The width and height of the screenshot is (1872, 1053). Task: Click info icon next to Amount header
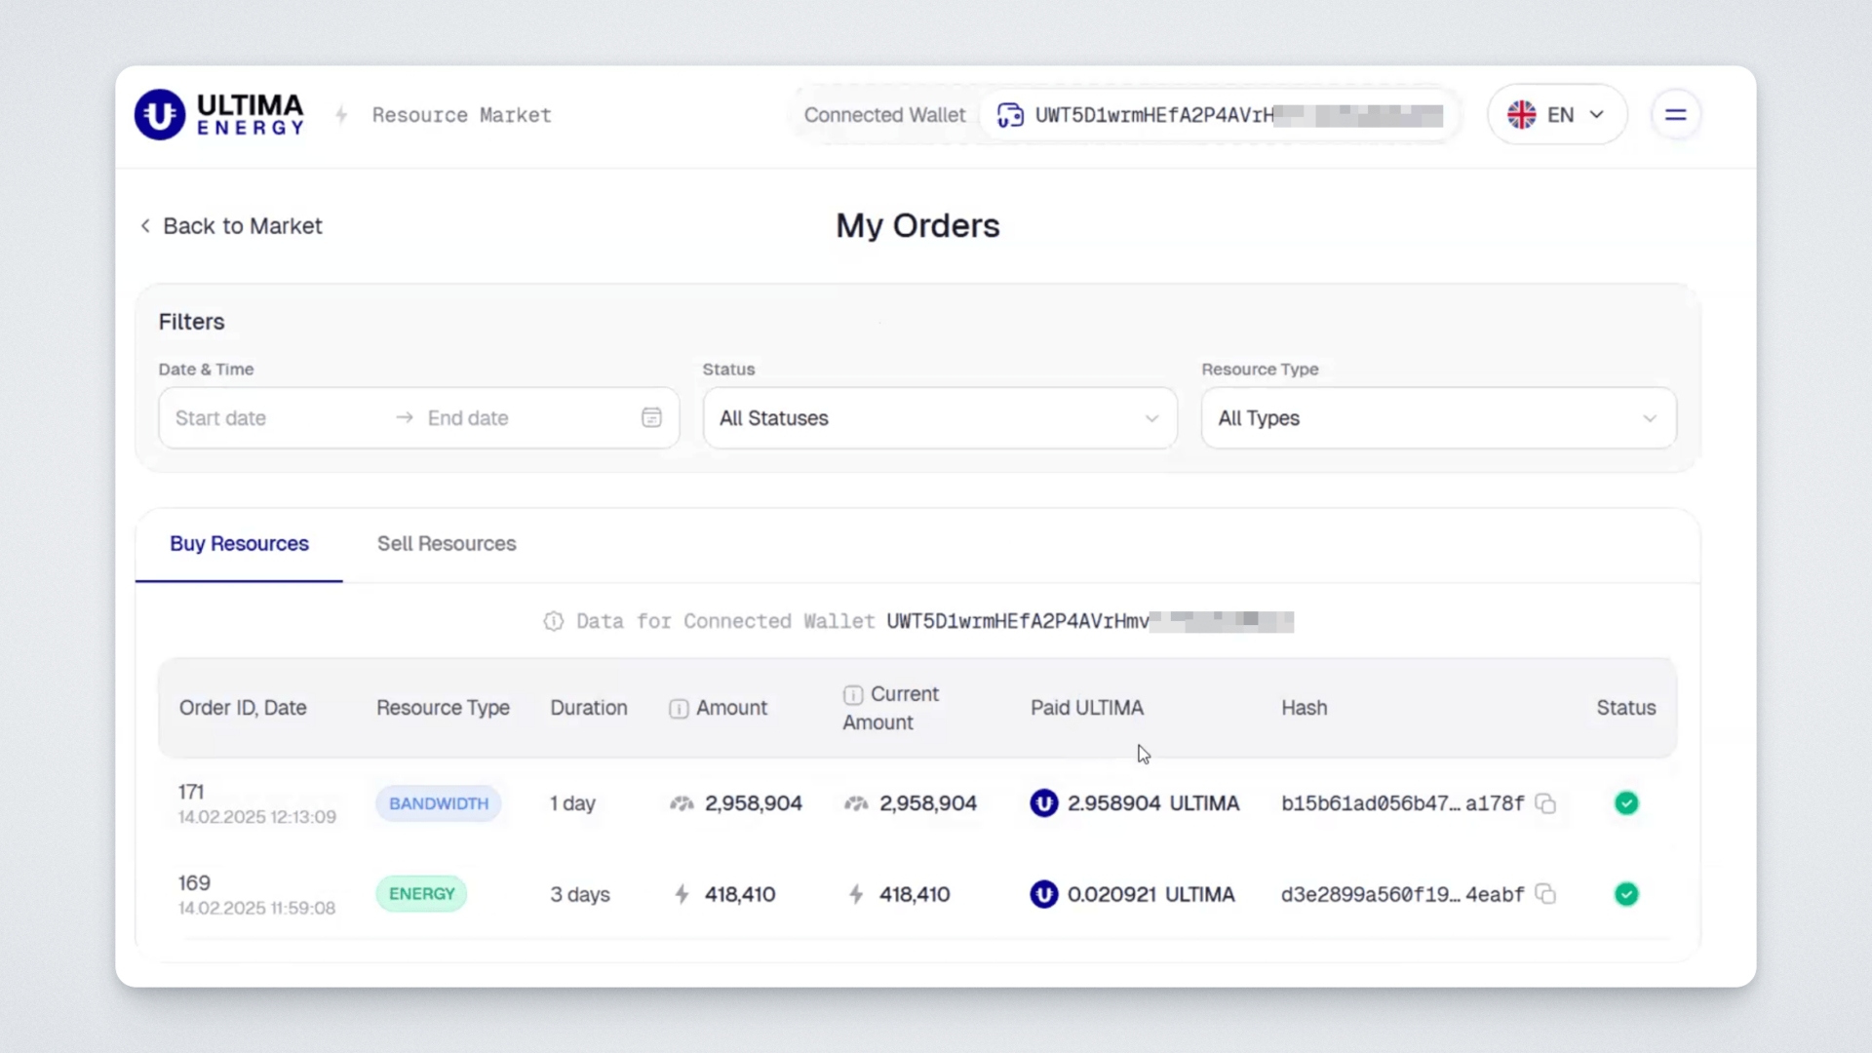point(679,709)
